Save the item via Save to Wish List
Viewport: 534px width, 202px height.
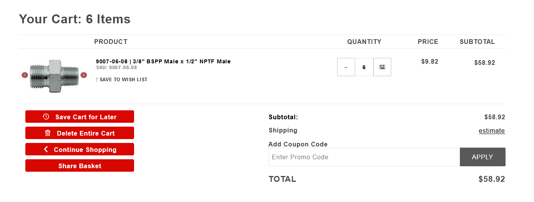pos(124,80)
